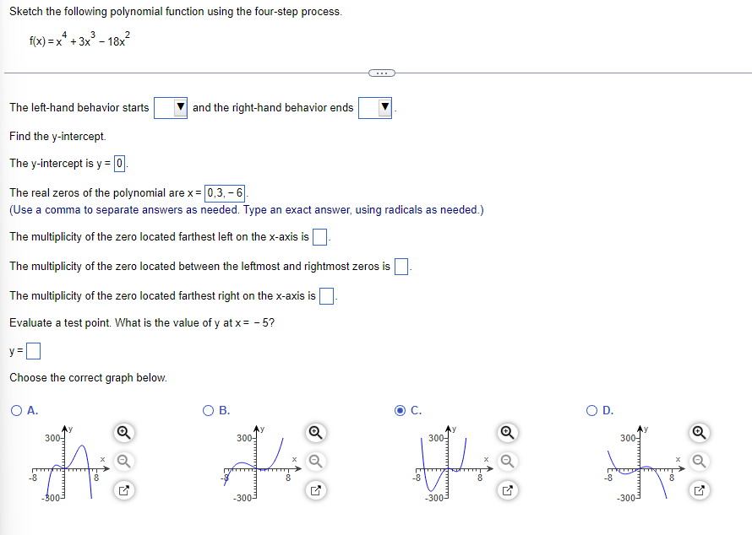The height and width of the screenshot is (535, 752).
Task: Zoom in on graph A
Action: pyautogui.click(x=123, y=433)
